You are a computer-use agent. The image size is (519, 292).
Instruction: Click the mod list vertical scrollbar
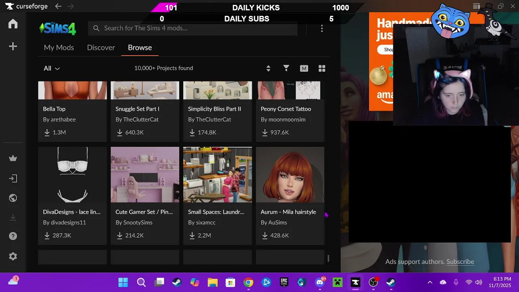328,258
